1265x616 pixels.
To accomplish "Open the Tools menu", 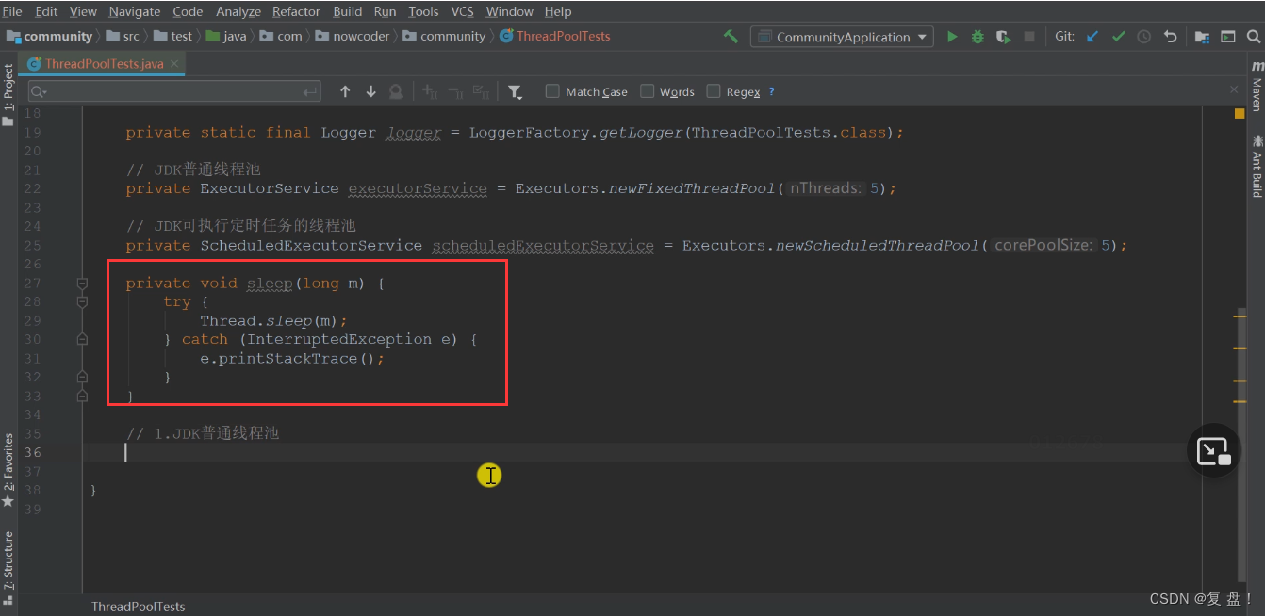I will click(423, 11).
